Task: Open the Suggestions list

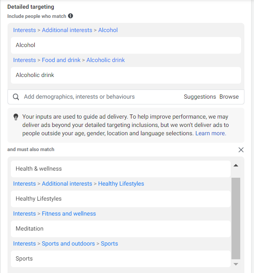Action: point(200,97)
